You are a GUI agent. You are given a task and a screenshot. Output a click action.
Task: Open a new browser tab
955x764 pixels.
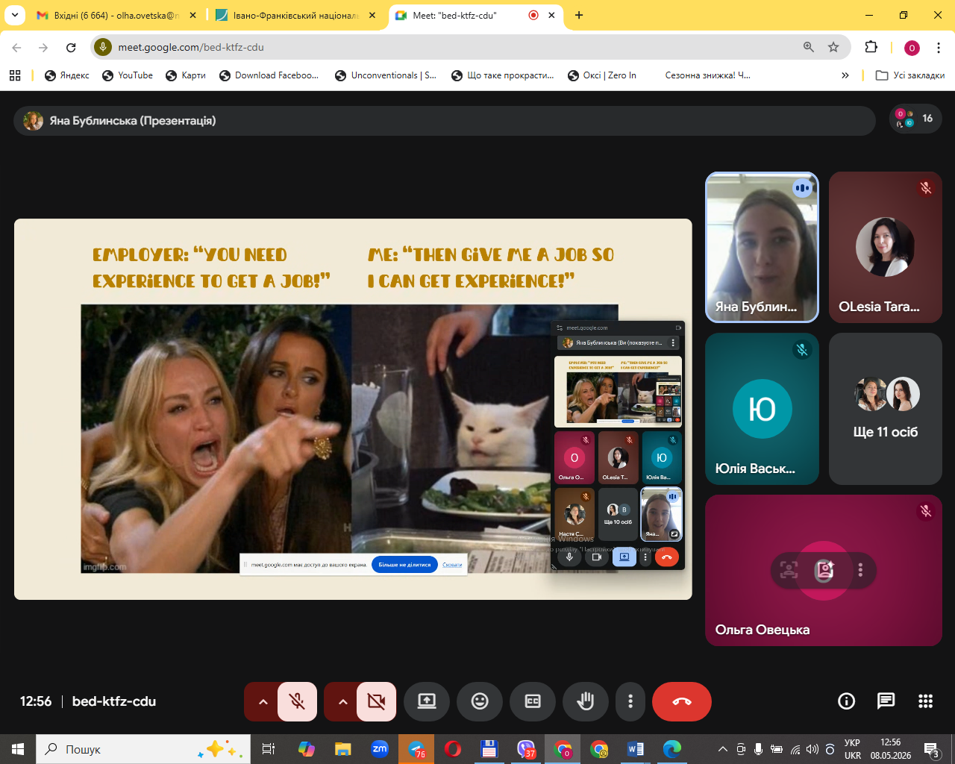click(x=579, y=15)
